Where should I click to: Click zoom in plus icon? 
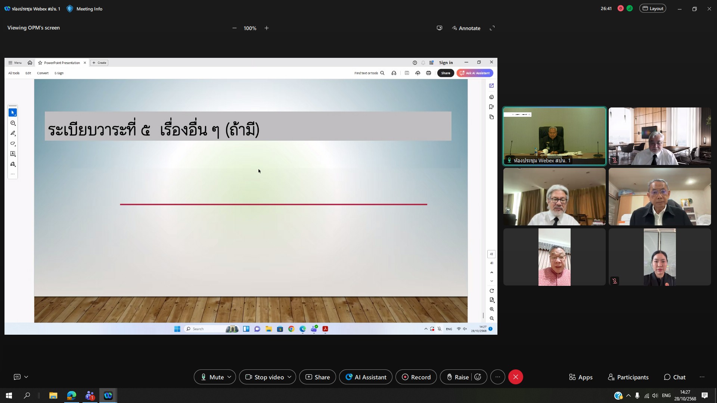[x=267, y=28]
